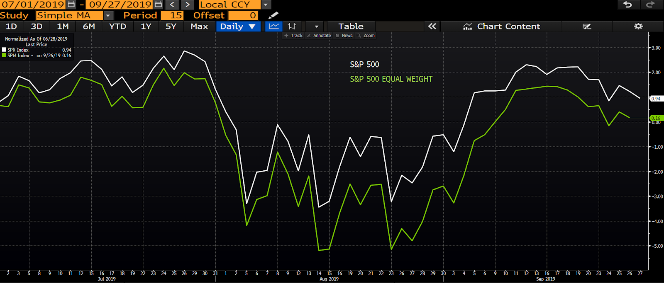Activate the Annotate tool
Image resolution: width=664 pixels, height=283 pixels.
click(x=319, y=36)
